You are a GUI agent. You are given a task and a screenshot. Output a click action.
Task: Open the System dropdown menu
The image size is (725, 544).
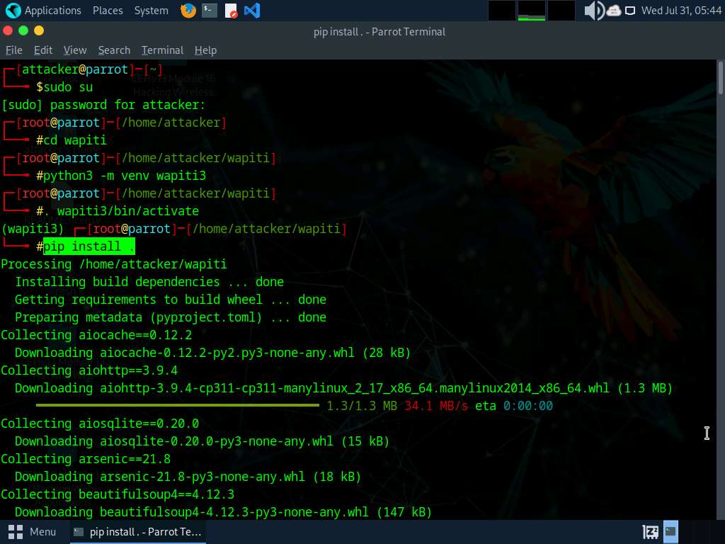151,11
